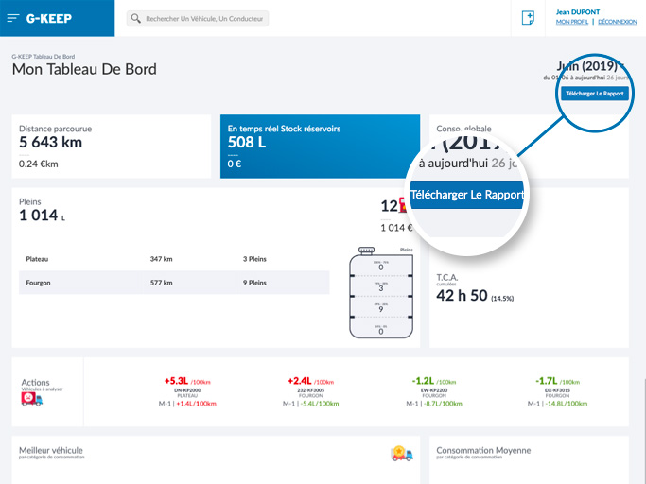Click the Déconnexion link

[617, 21]
